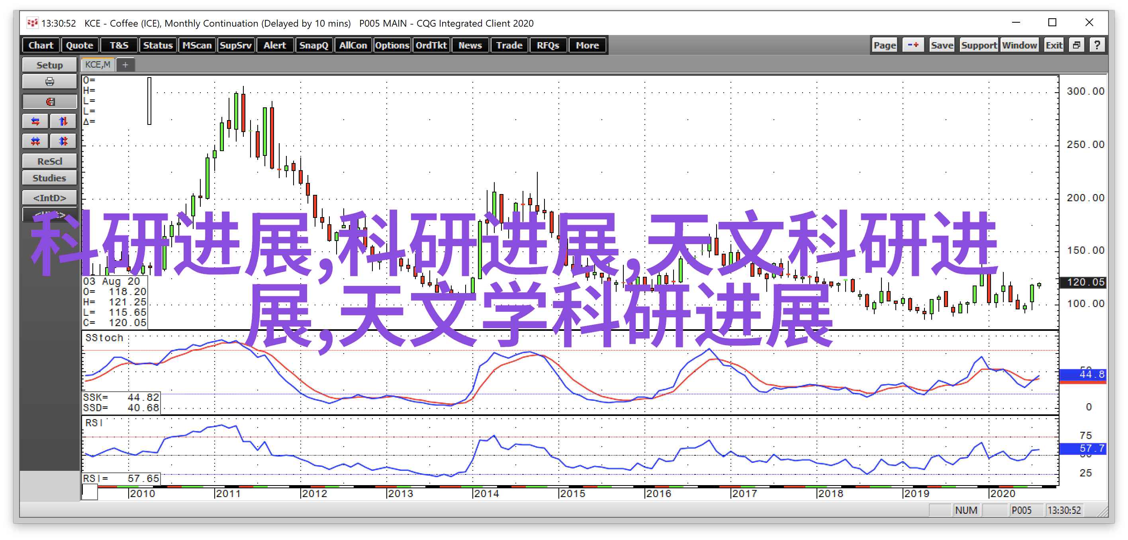Click the 13:30:52 status bar clock

tap(1064, 510)
